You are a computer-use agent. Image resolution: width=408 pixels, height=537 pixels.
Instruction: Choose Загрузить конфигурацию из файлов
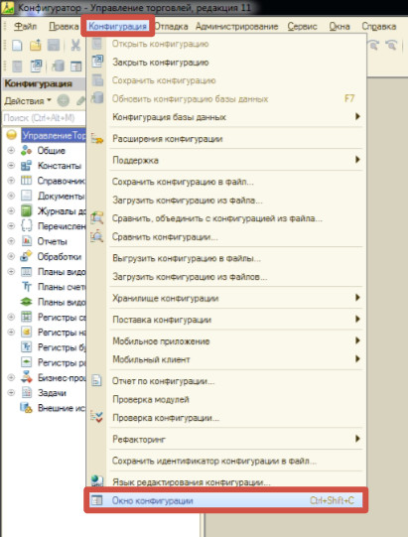[x=226, y=277]
